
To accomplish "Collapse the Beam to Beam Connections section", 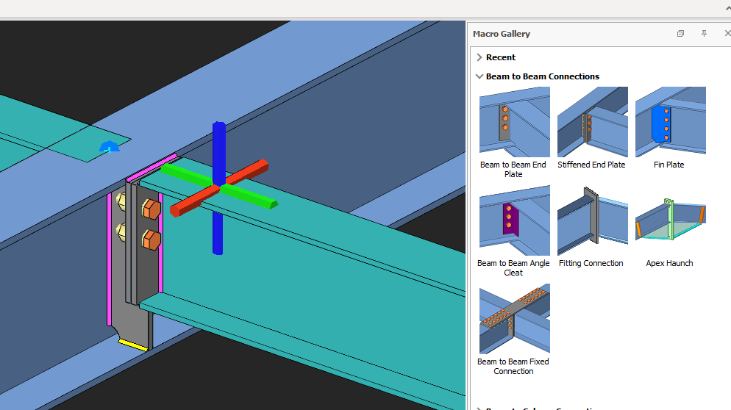I will click(x=479, y=76).
